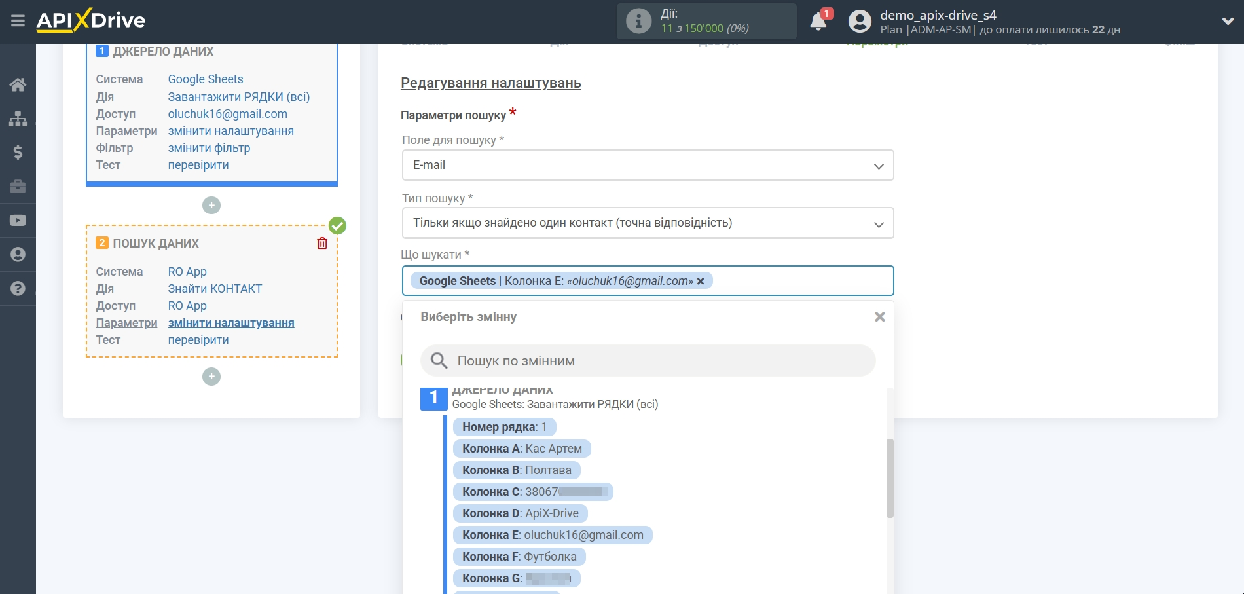The height and width of the screenshot is (594, 1244).
Task: Close the 'Виберіть змінну' variable panel
Action: tap(879, 317)
